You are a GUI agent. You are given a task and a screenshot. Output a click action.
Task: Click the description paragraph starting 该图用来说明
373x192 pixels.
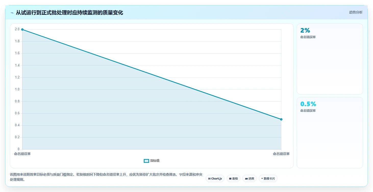106,177
